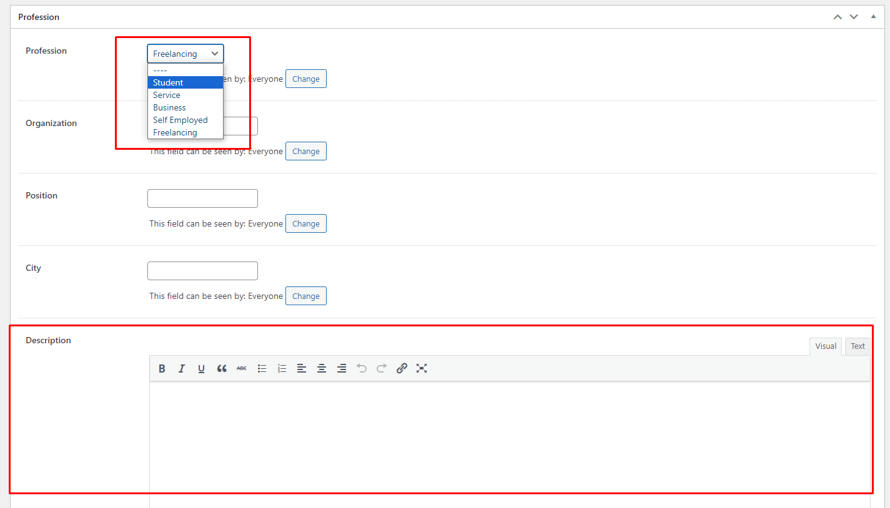Click the Organization text input

(240, 126)
